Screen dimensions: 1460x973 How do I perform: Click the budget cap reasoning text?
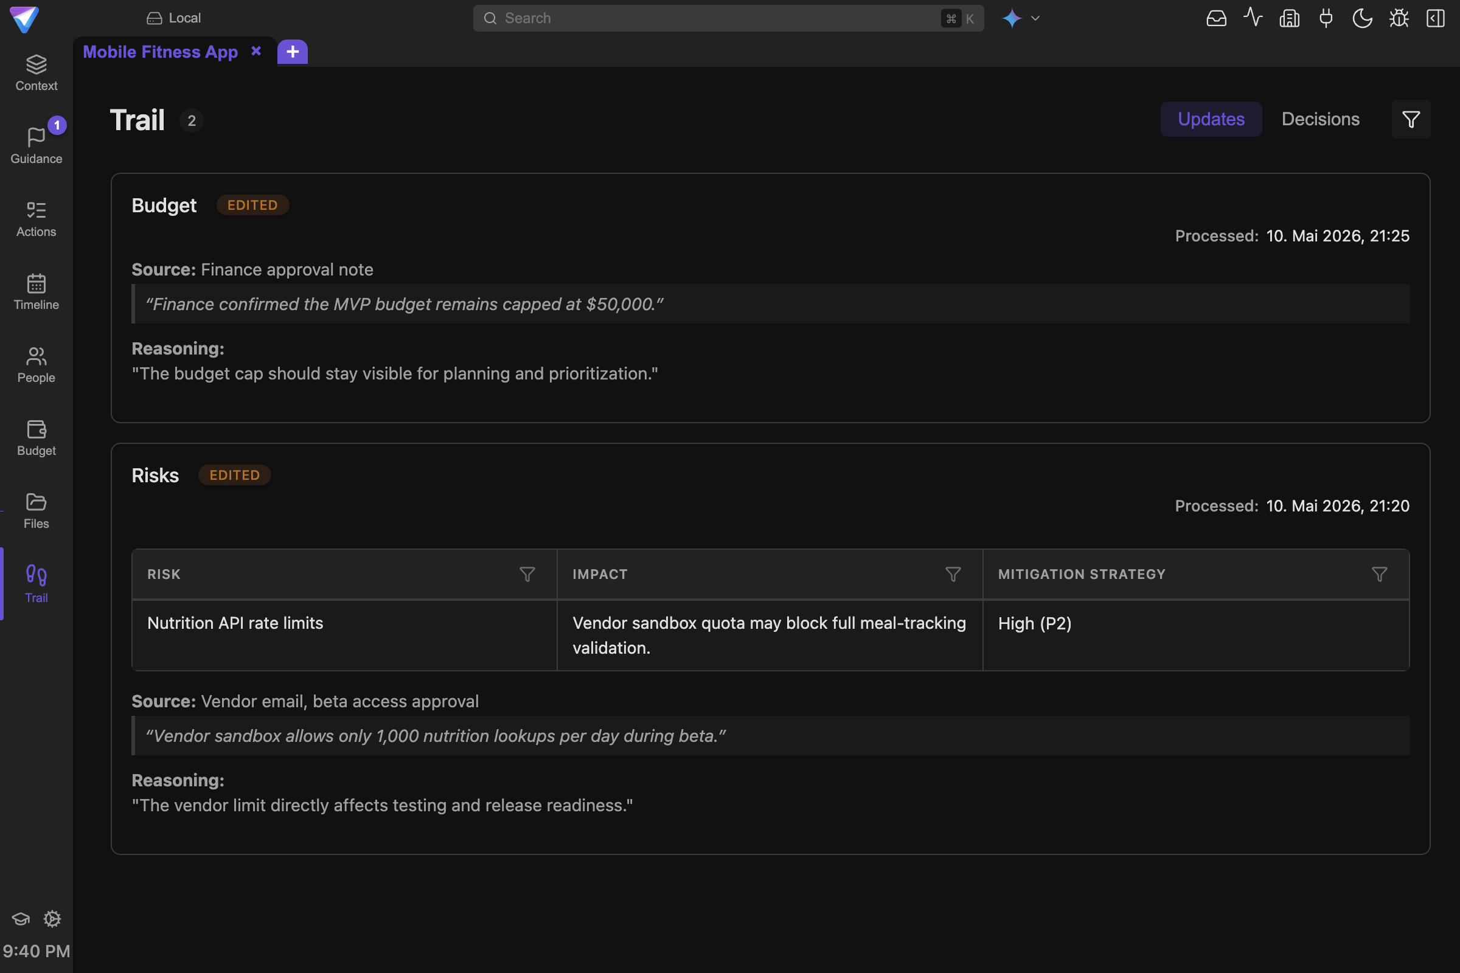coord(395,373)
